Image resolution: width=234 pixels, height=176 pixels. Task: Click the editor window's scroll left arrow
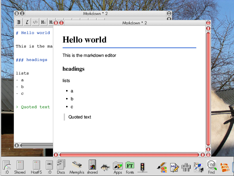pos(17,145)
